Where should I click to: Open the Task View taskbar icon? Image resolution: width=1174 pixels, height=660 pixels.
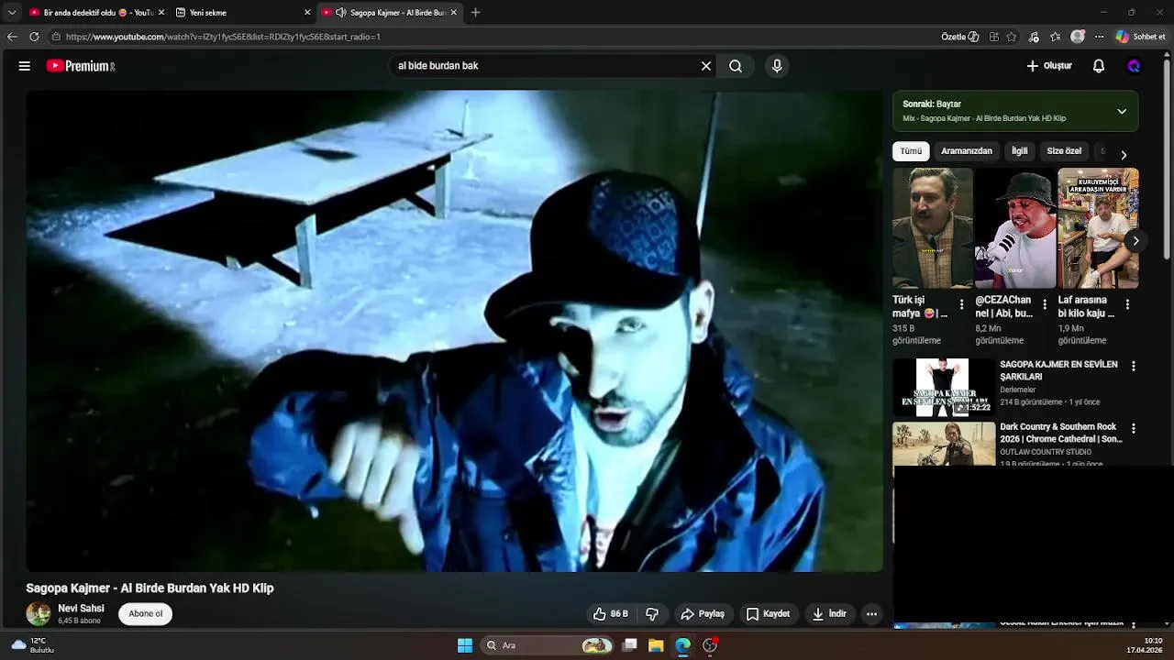629,645
